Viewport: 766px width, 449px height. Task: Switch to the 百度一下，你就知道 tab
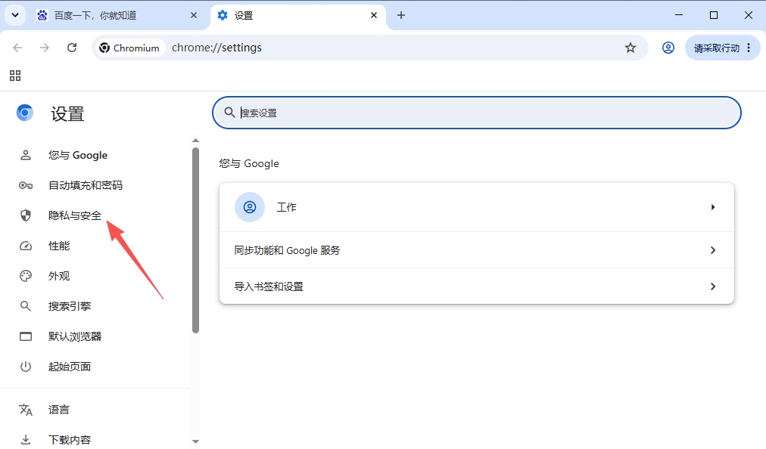tap(118, 15)
